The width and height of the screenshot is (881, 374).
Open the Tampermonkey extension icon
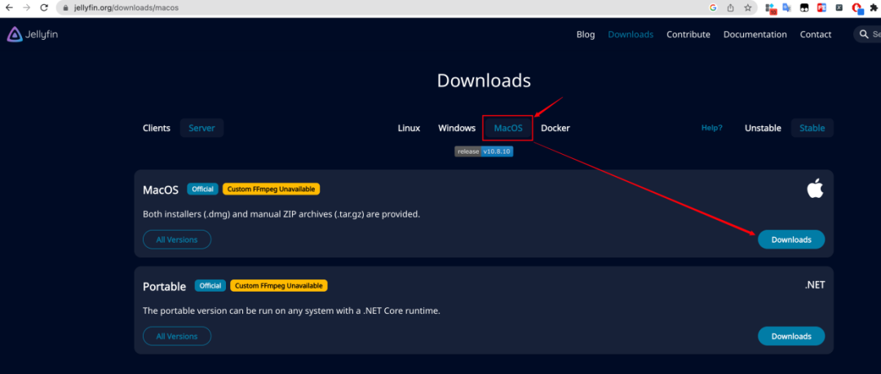804,8
